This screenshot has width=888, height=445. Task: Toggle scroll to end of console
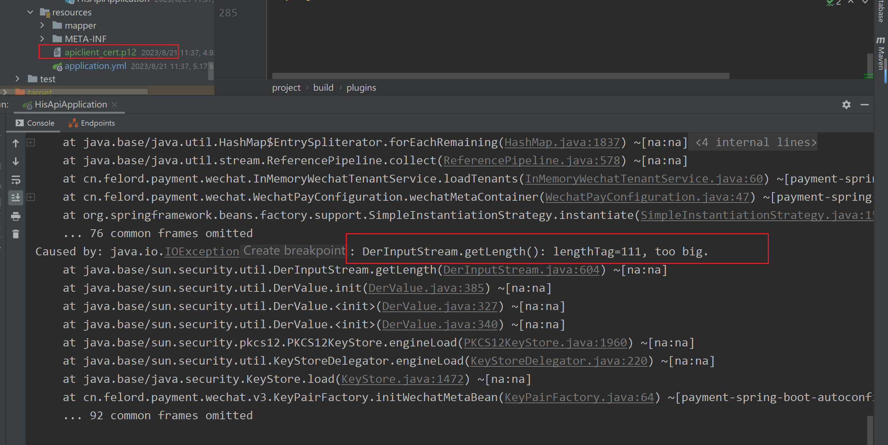click(x=16, y=197)
